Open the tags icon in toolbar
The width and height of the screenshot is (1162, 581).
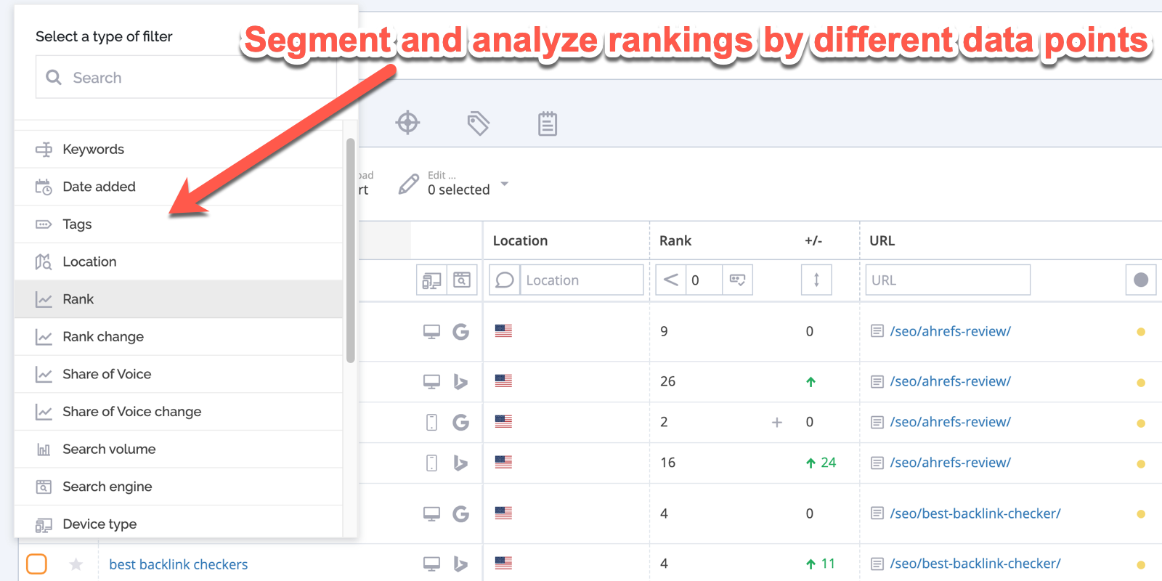coord(478,123)
